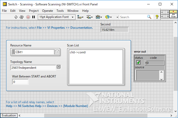Viewport: 178px width, 118px height.
Task: Open the Align Objects tool
Action: point(80,17)
